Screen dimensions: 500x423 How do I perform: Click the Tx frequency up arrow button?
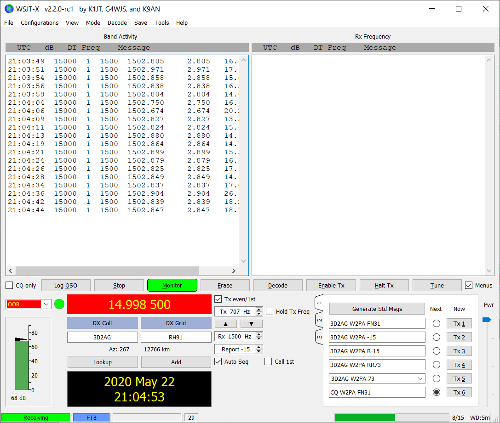point(226,324)
